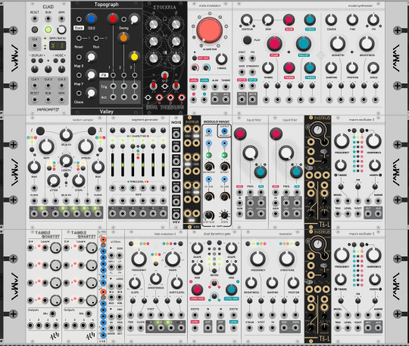Click TIMBRE knob on bottom-row macro oscillator 2

tap(340, 279)
